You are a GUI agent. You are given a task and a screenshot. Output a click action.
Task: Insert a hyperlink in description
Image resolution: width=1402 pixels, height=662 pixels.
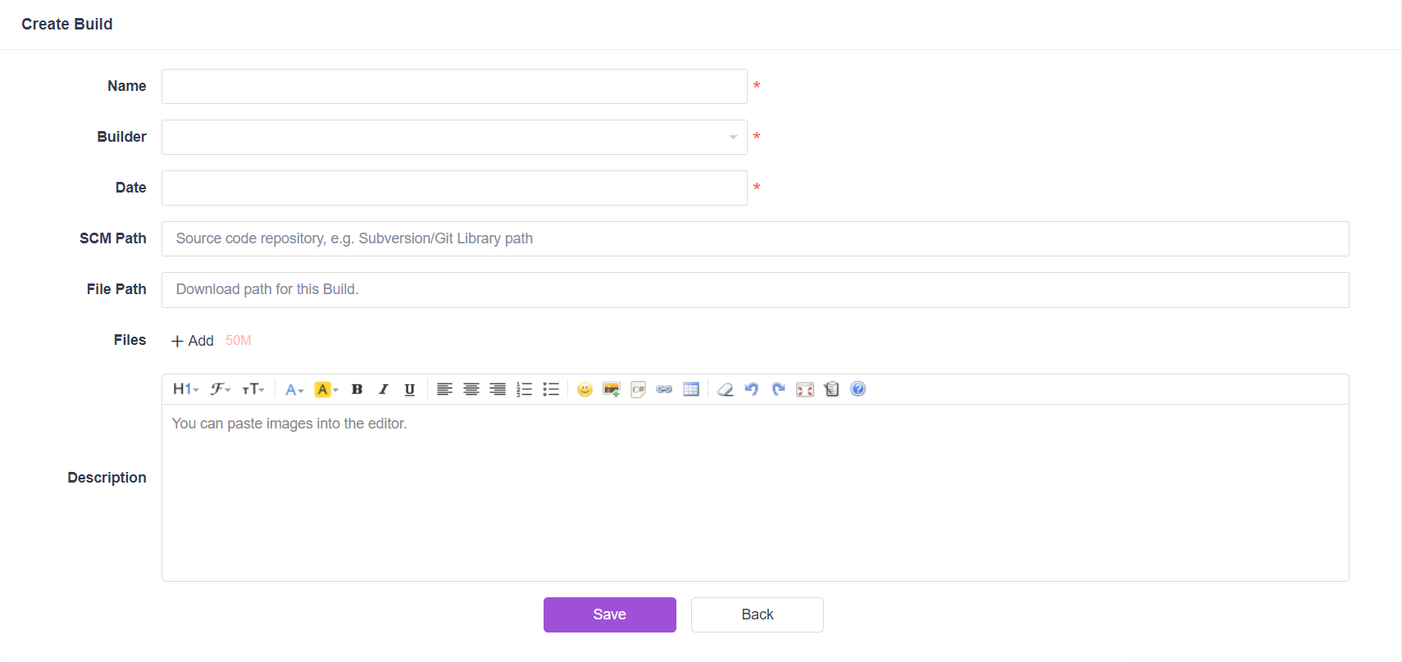(664, 389)
